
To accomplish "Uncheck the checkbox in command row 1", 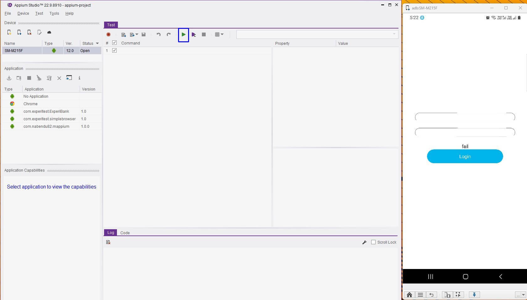I will click(114, 50).
